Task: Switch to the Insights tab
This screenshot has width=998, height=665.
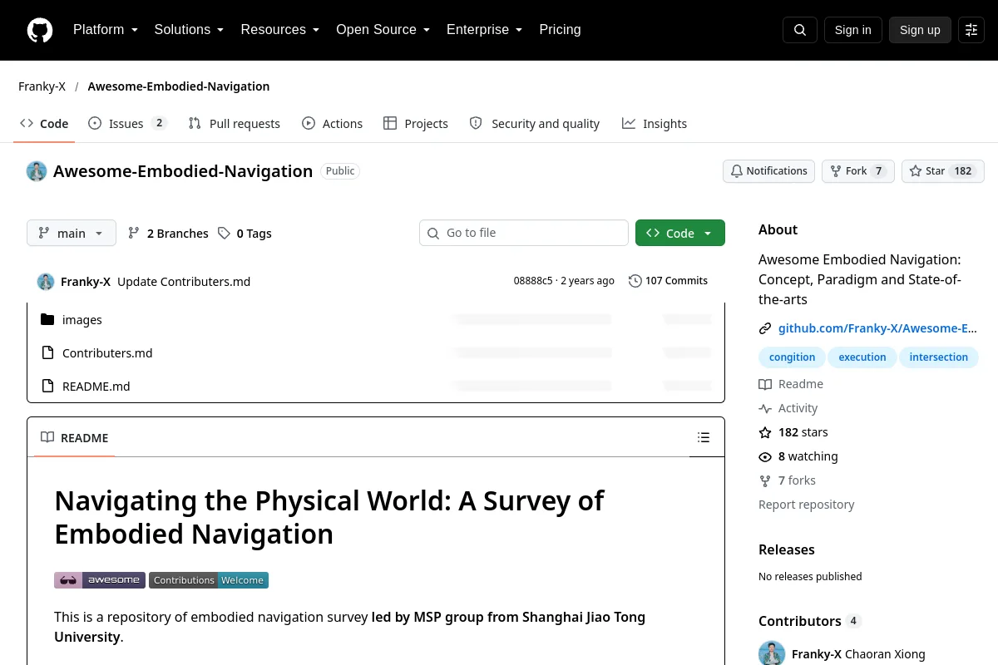Action: [655, 124]
